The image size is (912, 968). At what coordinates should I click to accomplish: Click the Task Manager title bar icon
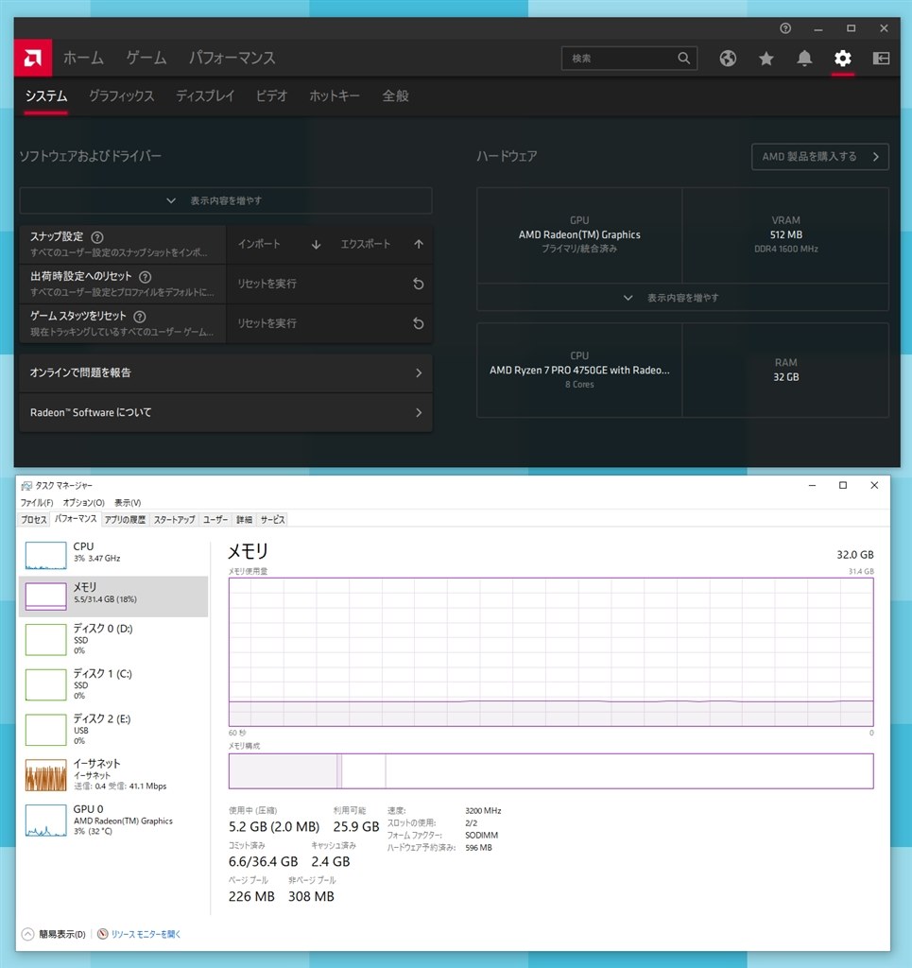coord(26,486)
